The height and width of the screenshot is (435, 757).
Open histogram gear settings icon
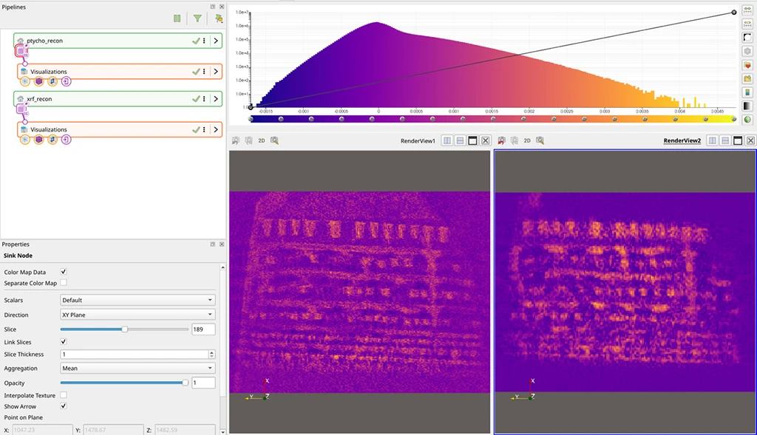[747, 51]
